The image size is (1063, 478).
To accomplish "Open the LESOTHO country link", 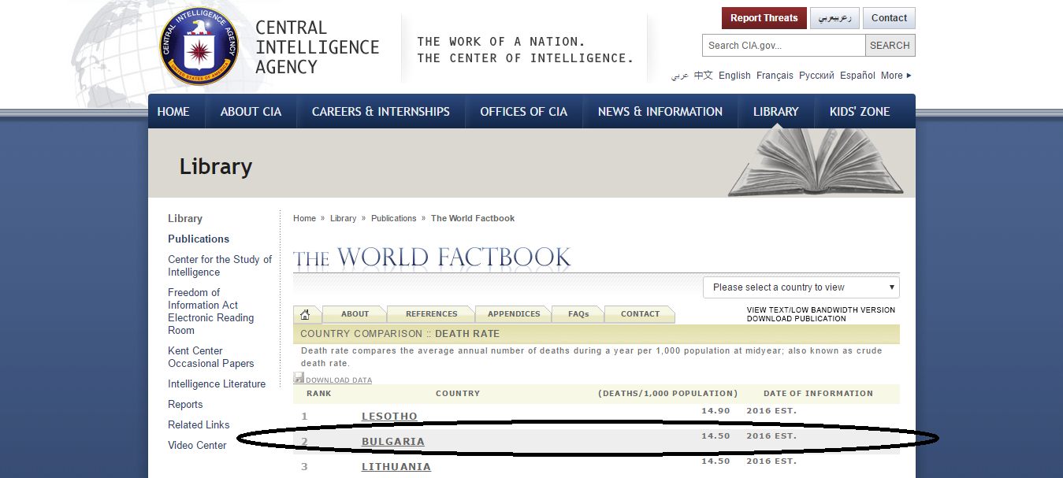I will (389, 417).
